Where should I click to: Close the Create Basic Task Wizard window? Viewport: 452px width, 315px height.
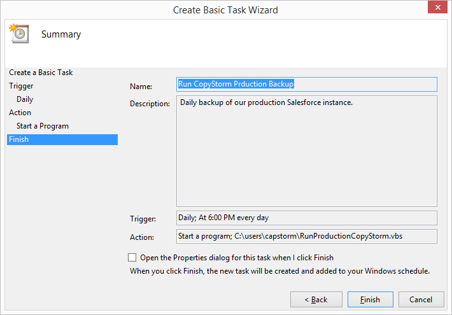(x=437, y=7)
